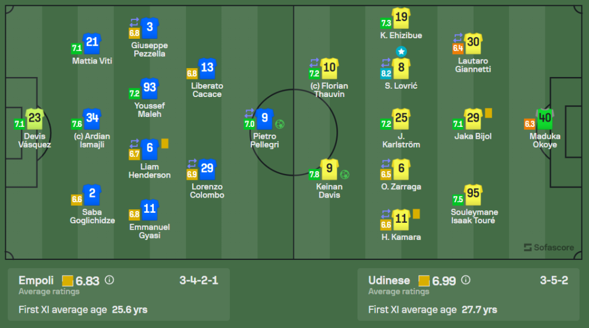Screen dimensions: 589x328
Task: Click the info icon beside Udinese's 6.99 rating
Action: pos(465,280)
